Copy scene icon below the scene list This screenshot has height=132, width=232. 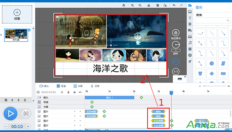6,100
